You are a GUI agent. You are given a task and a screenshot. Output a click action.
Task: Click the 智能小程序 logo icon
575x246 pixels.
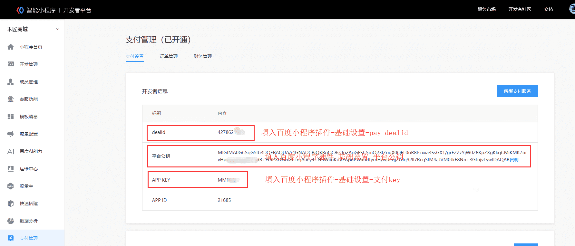coord(20,10)
